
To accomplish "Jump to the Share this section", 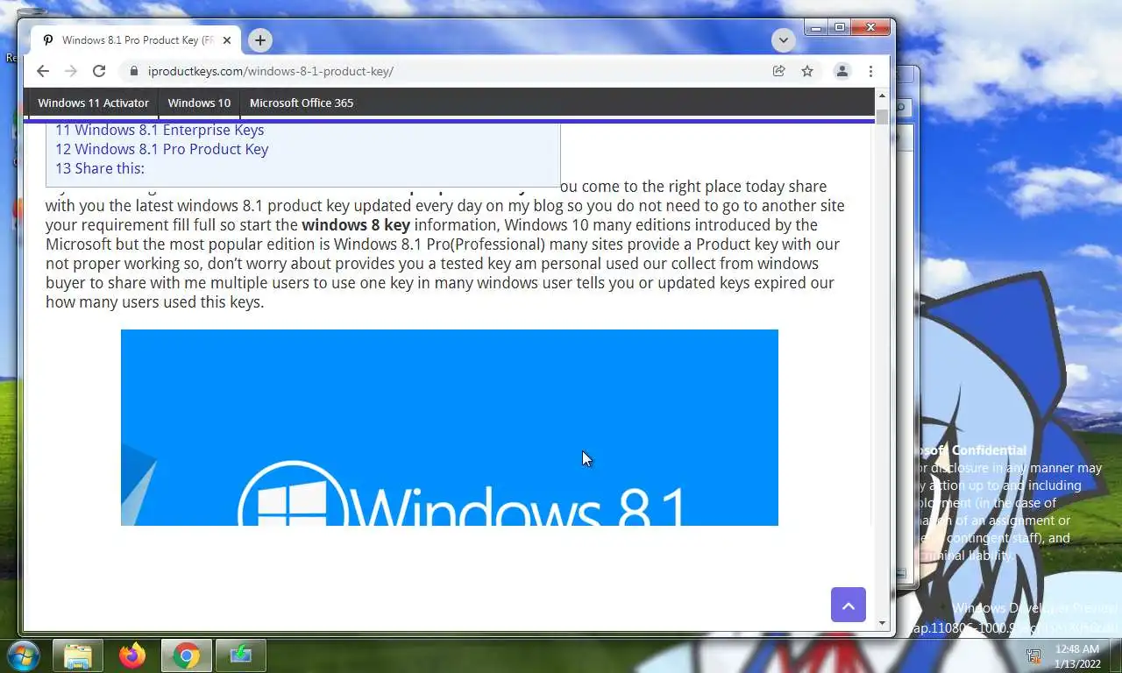I will pyautogui.click(x=100, y=168).
